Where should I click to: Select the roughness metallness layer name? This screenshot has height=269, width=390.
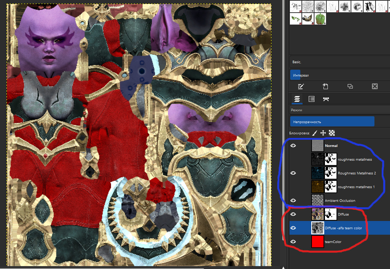[355, 160]
